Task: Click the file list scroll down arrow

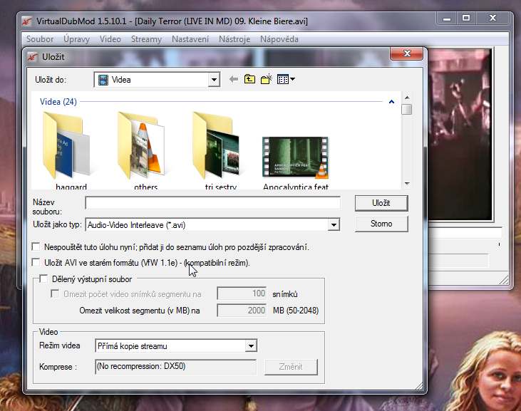Action: point(407,184)
